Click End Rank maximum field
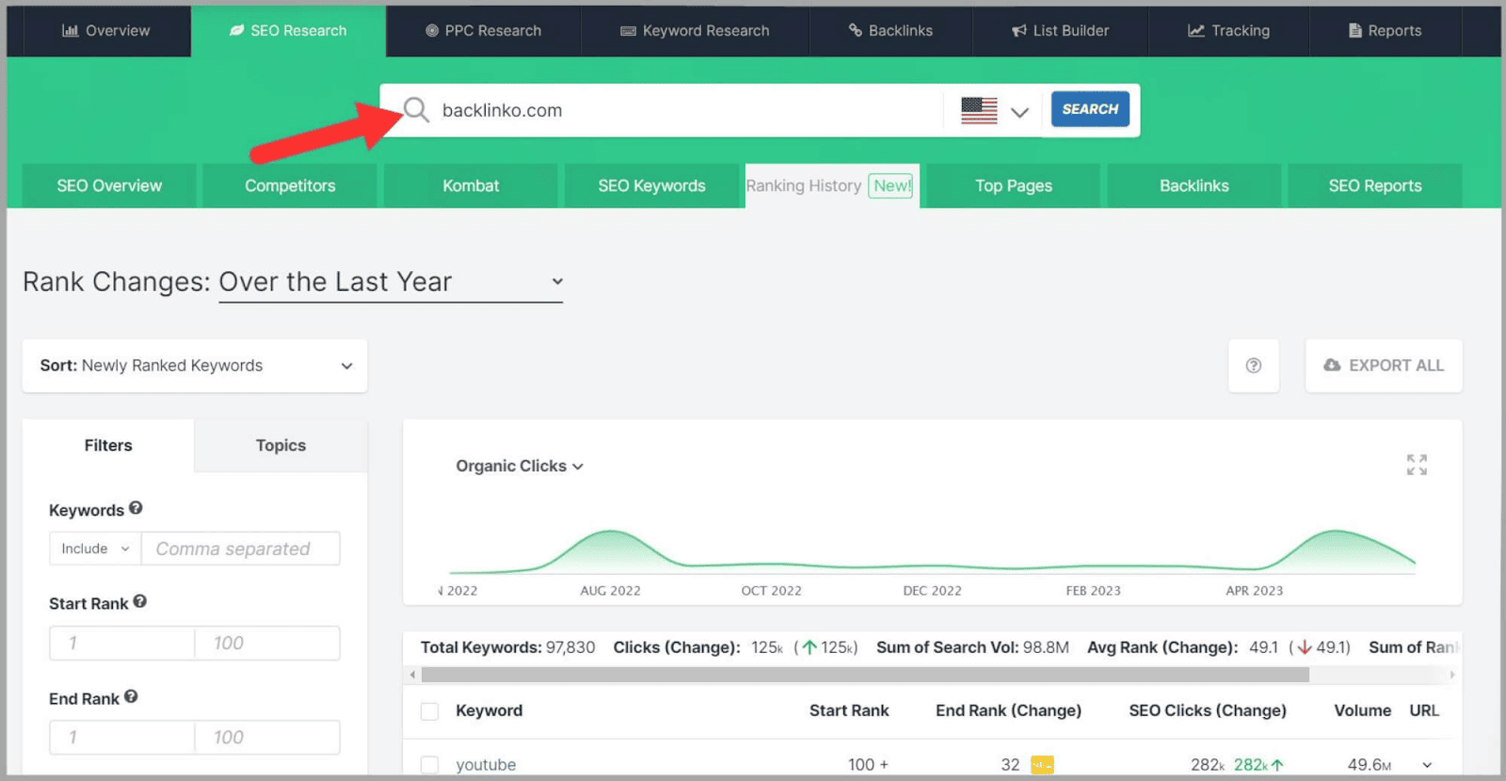Screen dimensions: 1506x781 point(267,737)
